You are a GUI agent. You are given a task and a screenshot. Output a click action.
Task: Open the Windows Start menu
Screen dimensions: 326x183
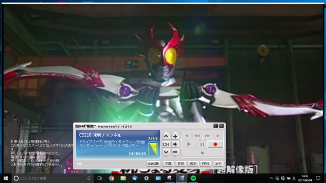pos(6,178)
